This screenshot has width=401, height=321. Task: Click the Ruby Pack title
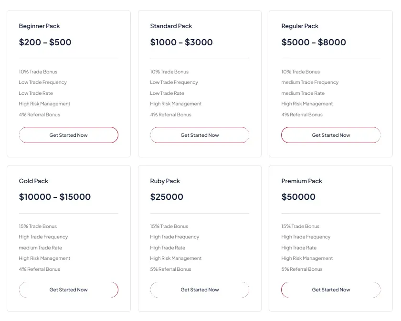tap(165, 181)
